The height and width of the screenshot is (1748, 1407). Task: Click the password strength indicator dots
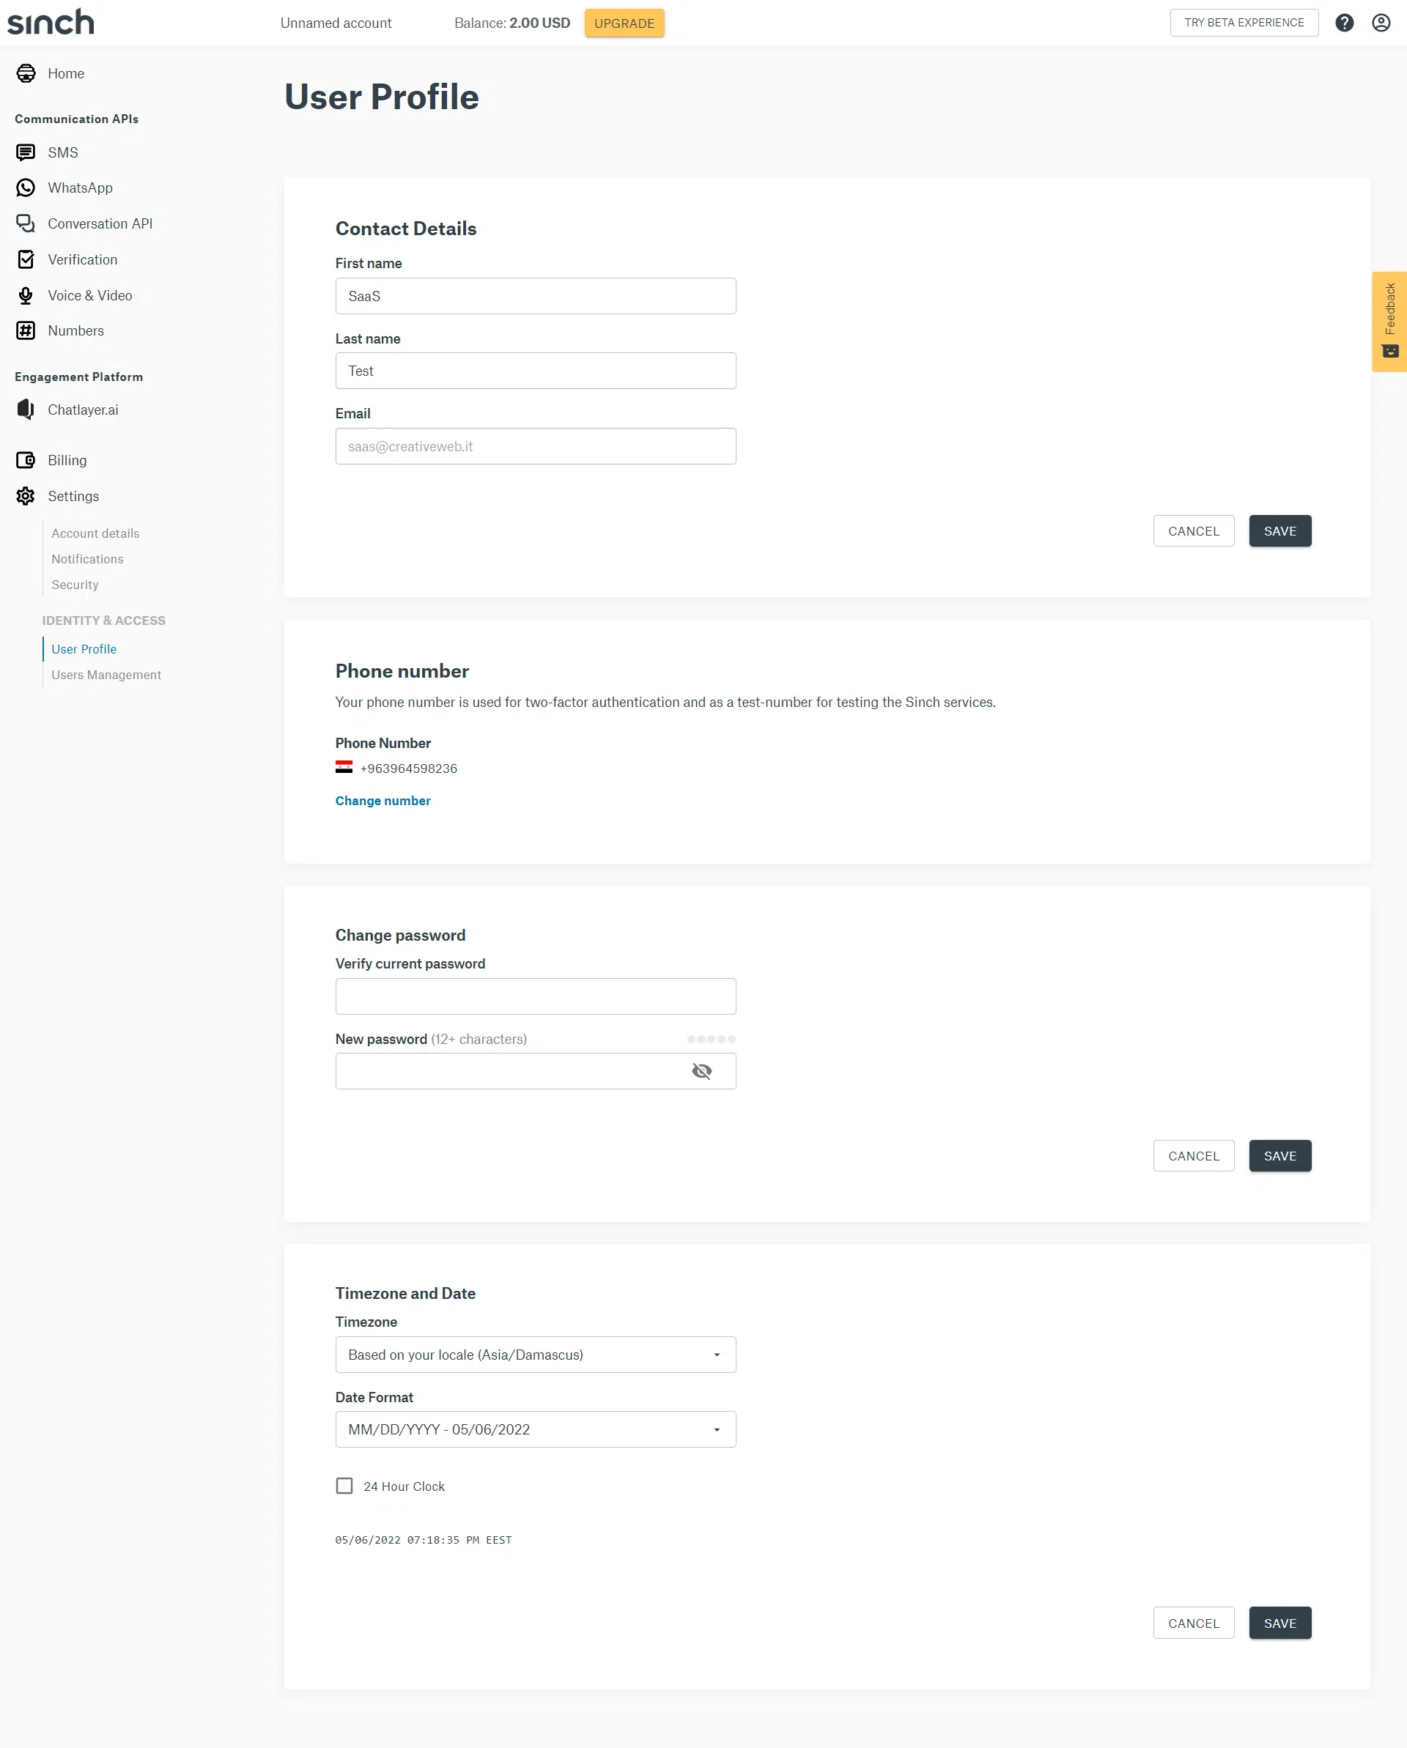[710, 1039]
